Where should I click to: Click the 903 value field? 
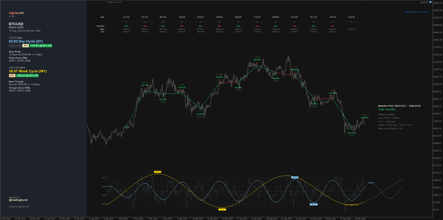25,46
